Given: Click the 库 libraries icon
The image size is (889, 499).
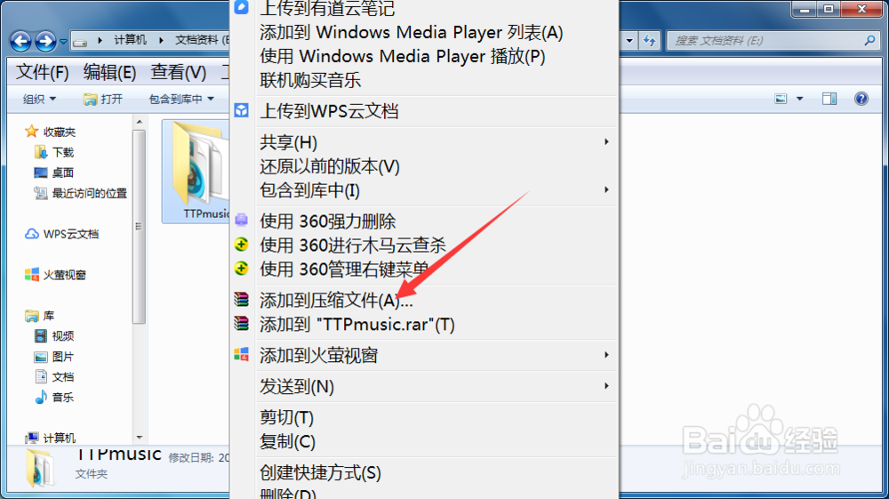Looking at the screenshot, I should 32,316.
